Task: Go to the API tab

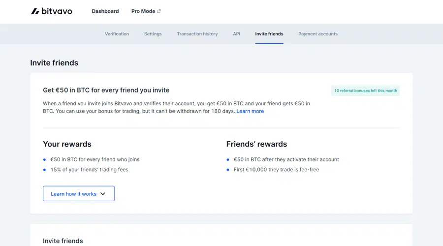Action: pyautogui.click(x=236, y=34)
